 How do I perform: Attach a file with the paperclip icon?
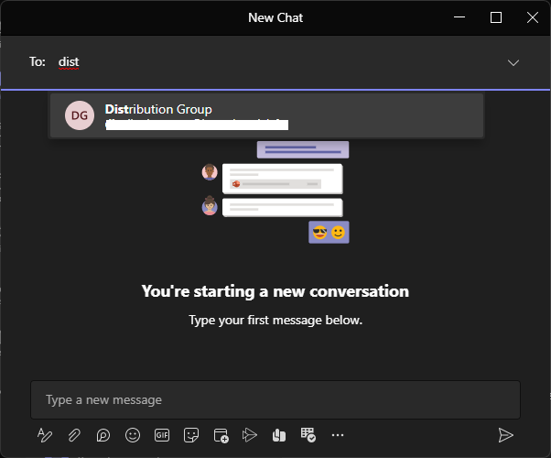coord(74,434)
